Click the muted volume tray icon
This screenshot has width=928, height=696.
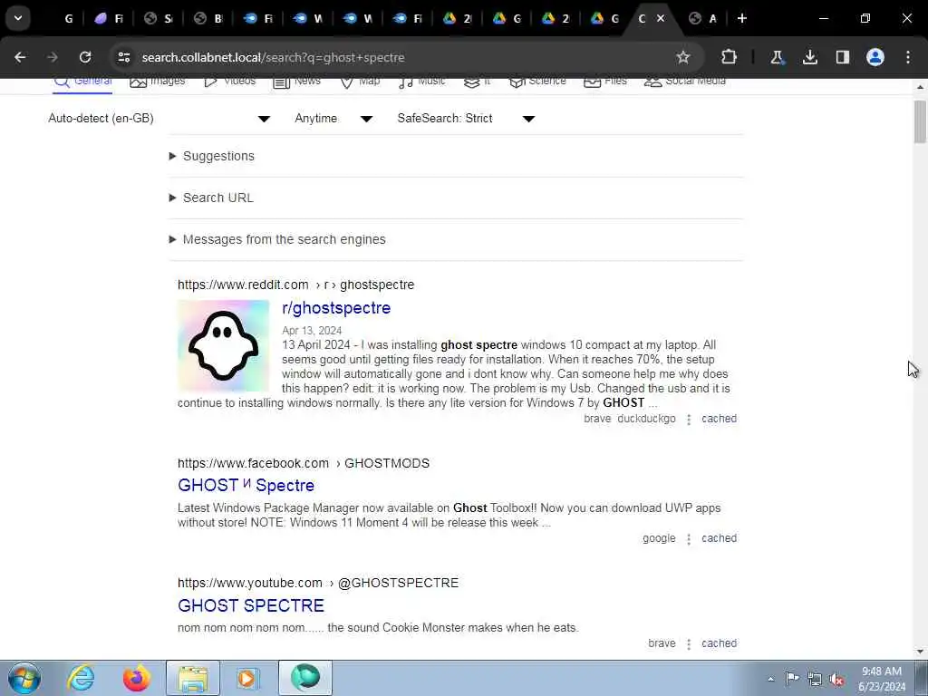click(836, 680)
